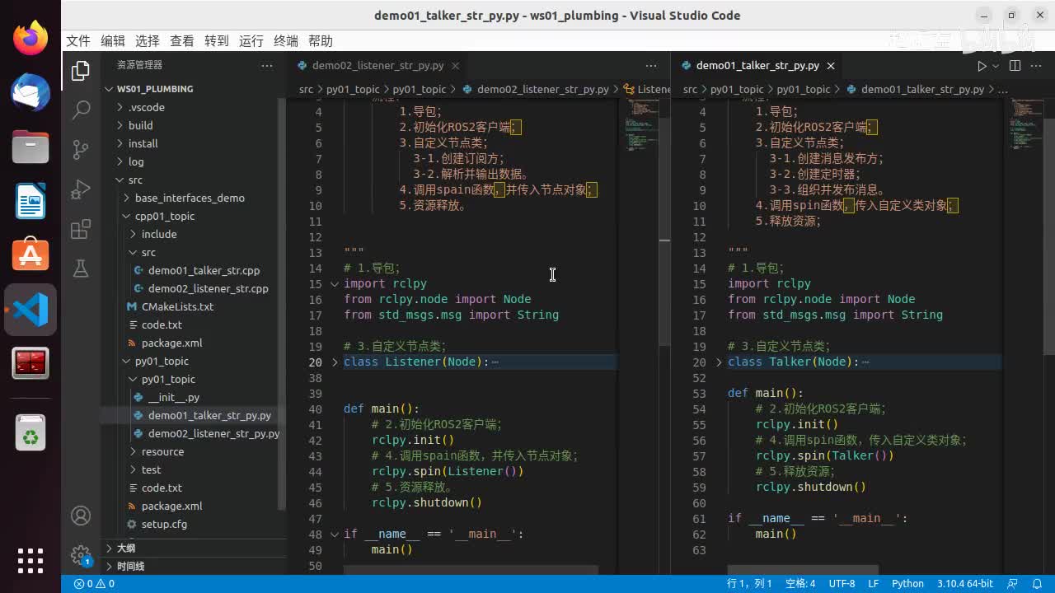The image size is (1055, 593).
Task: Open the Trash from the dock
Action: pos(30,432)
